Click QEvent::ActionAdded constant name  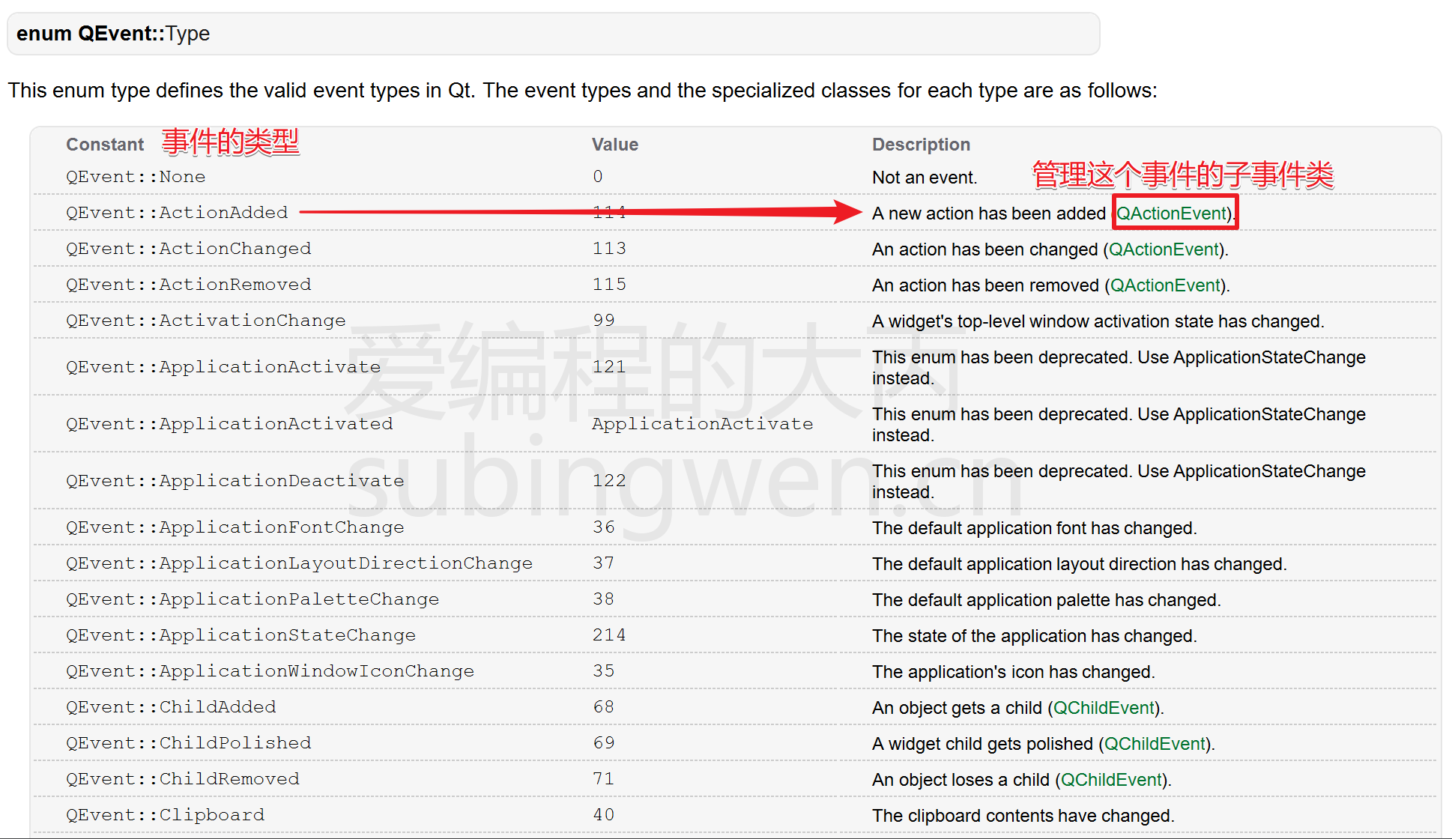pos(177,213)
